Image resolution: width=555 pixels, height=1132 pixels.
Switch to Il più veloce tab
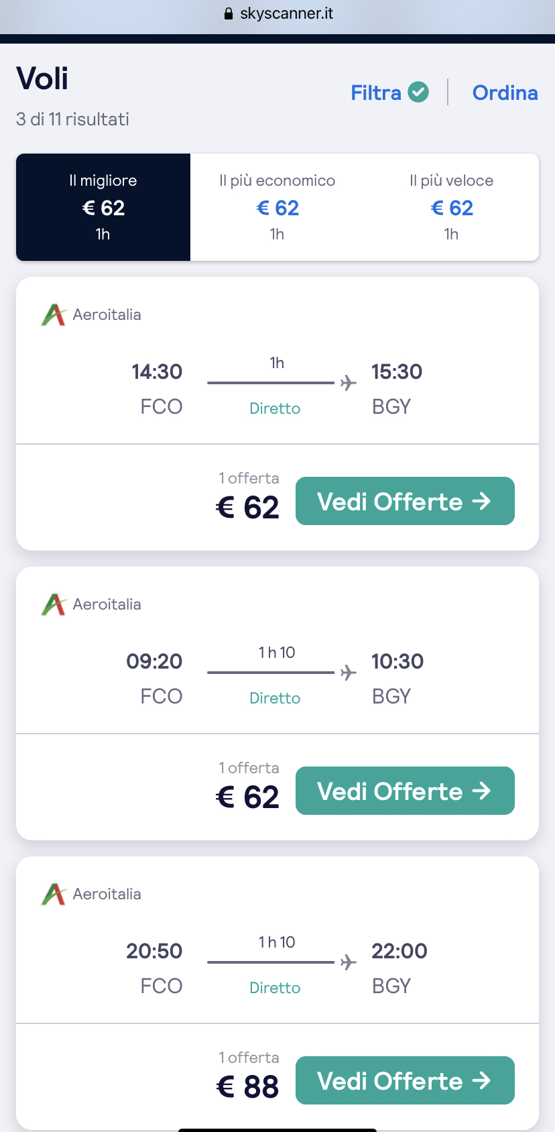(452, 207)
